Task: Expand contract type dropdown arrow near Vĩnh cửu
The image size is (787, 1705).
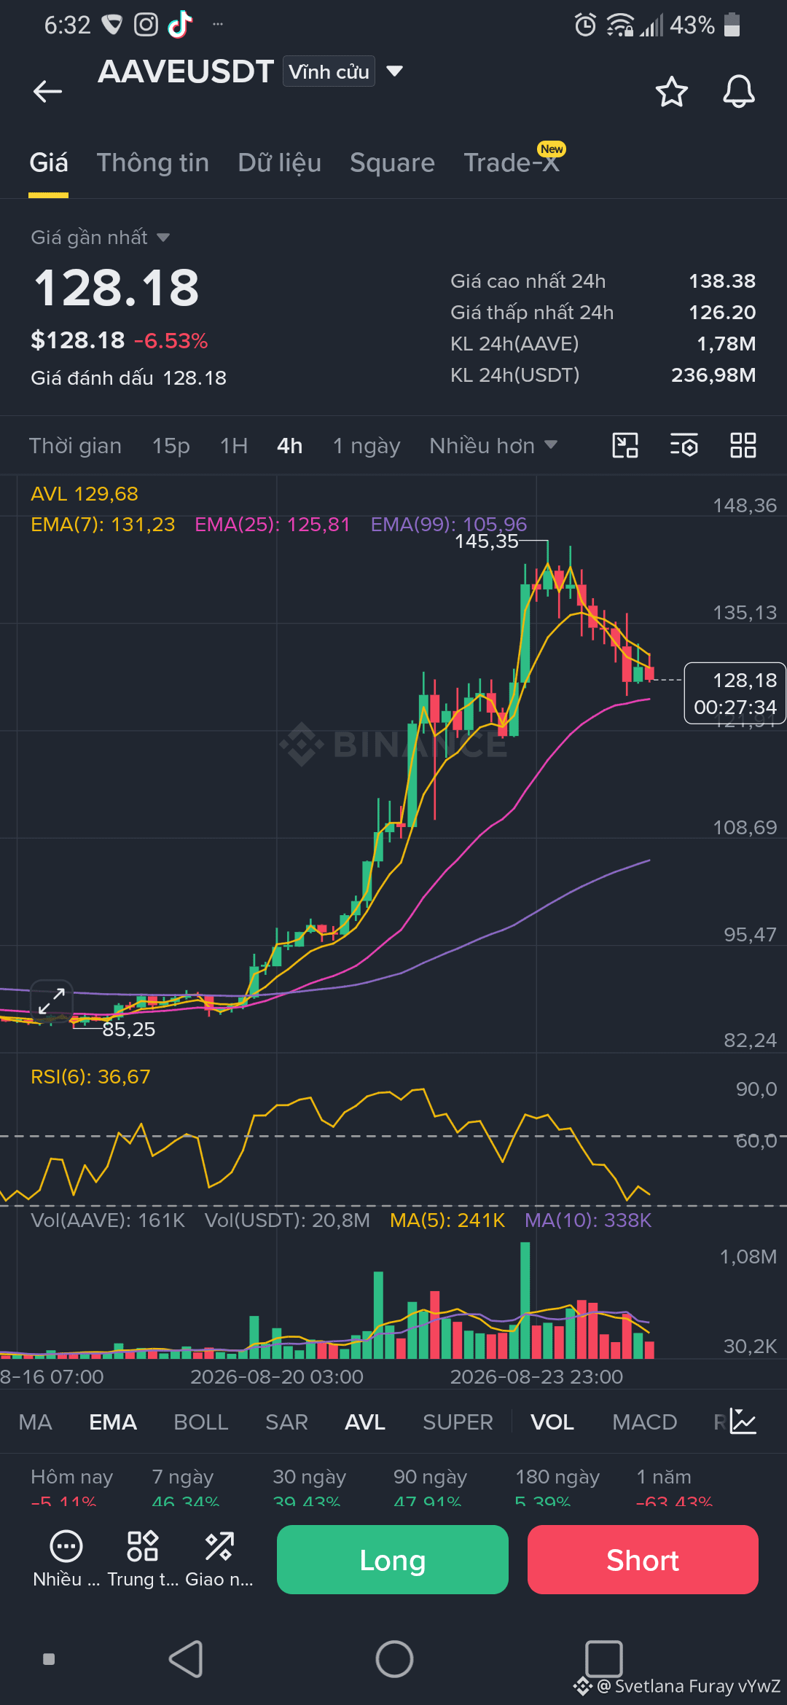Action: pos(394,71)
